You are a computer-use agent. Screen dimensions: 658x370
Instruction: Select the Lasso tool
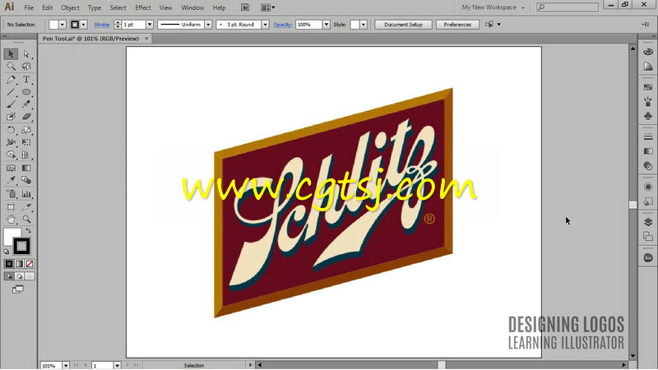26,67
